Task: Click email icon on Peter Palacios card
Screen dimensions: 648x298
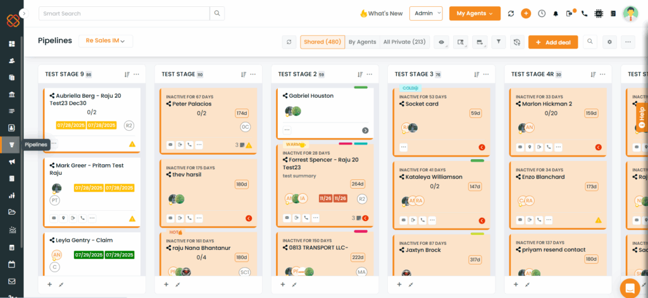Action: (170, 145)
